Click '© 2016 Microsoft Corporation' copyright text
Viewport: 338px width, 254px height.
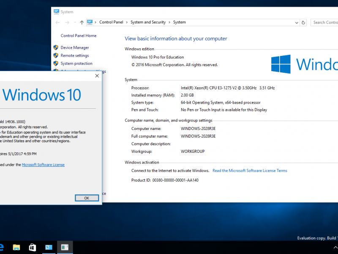174,65
